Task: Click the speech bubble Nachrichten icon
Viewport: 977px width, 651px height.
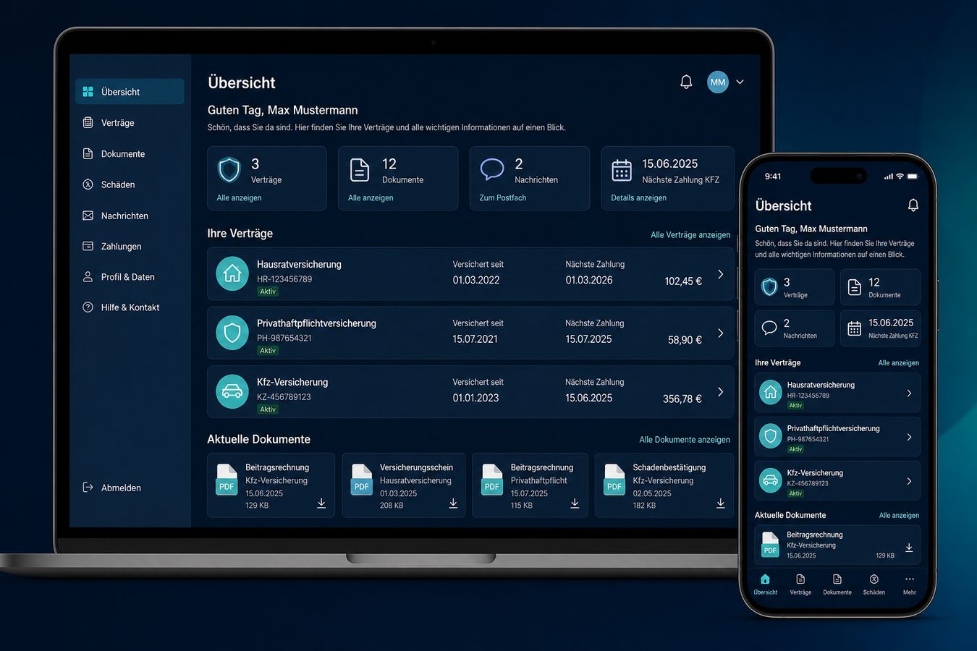Action: click(492, 169)
